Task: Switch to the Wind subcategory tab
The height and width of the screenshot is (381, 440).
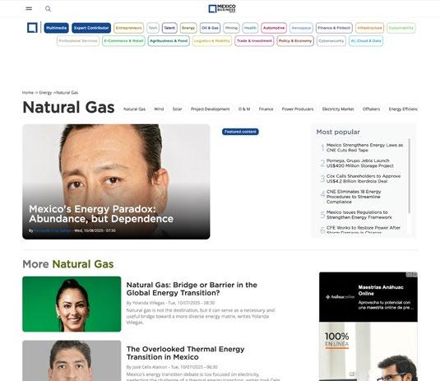Action: coord(159,109)
